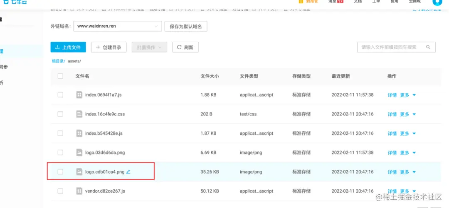Open 详情 for index.0694f1a7.js
Screen dimensions: 449x208
[x=392, y=95]
